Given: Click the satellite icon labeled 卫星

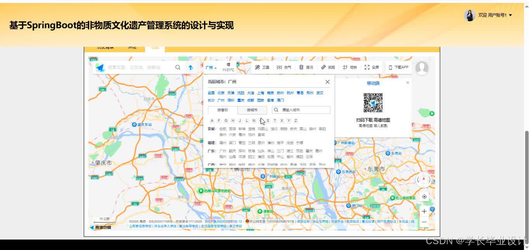Looking at the screenshot, I should pyautogui.click(x=258, y=67).
